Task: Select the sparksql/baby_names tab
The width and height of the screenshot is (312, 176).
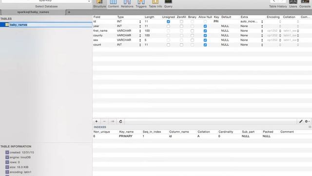Action: point(33,12)
